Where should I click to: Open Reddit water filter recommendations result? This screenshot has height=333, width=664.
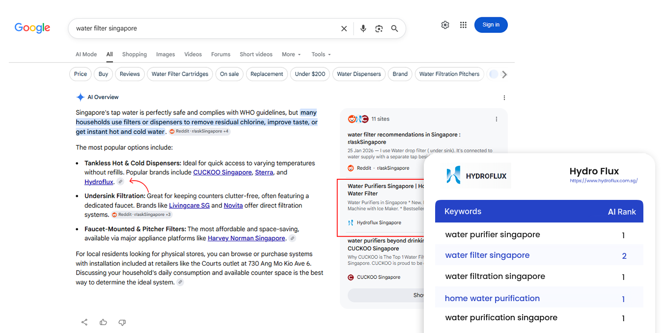point(404,138)
